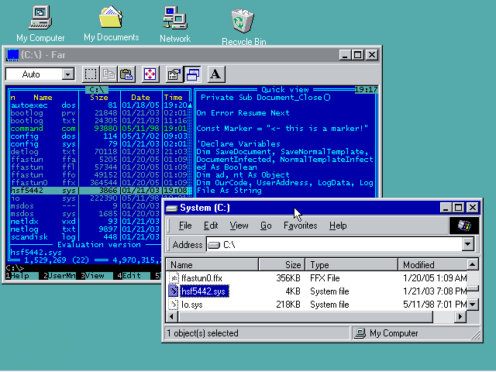The height and width of the screenshot is (372, 496).
Task: Click the Background window icon in Far toolbar
Action: pyautogui.click(x=192, y=74)
